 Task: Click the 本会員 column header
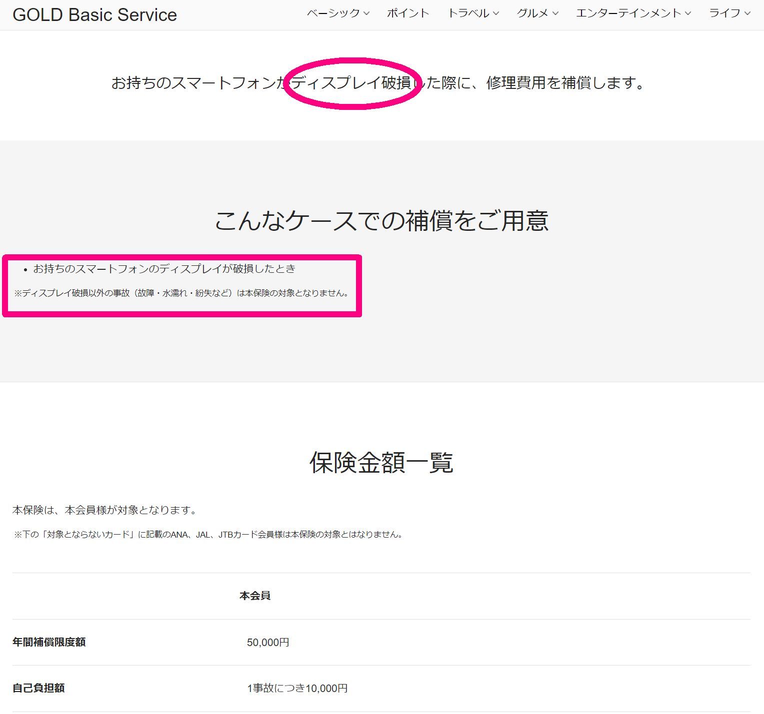[x=255, y=596]
